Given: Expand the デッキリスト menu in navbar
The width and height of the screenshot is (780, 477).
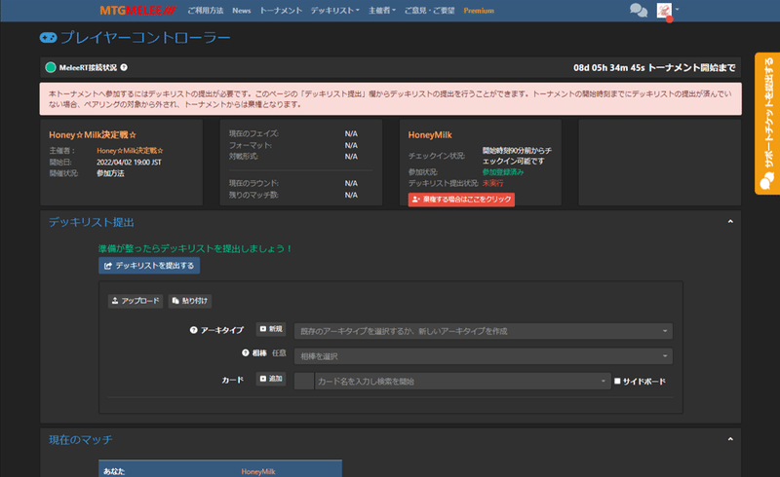Looking at the screenshot, I should click(x=334, y=11).
